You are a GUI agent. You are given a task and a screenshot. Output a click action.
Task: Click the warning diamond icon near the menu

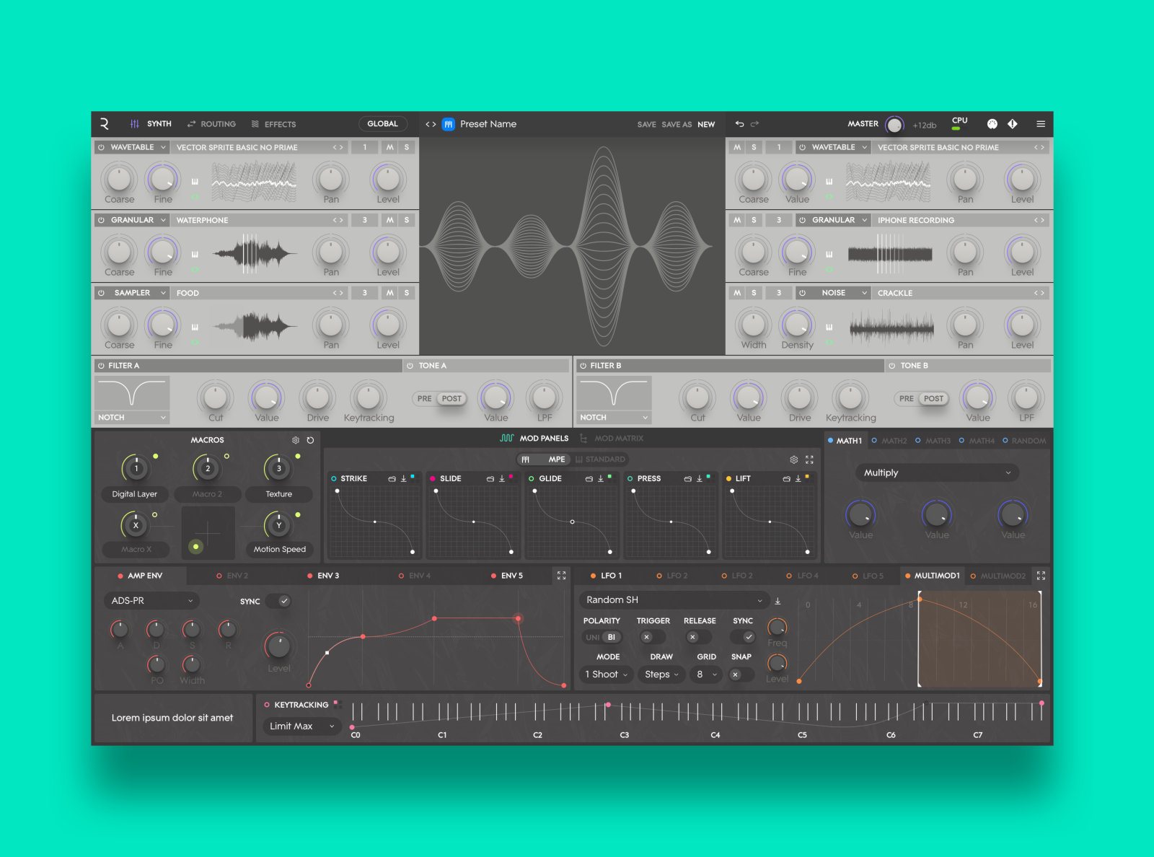coord(1013,124)
